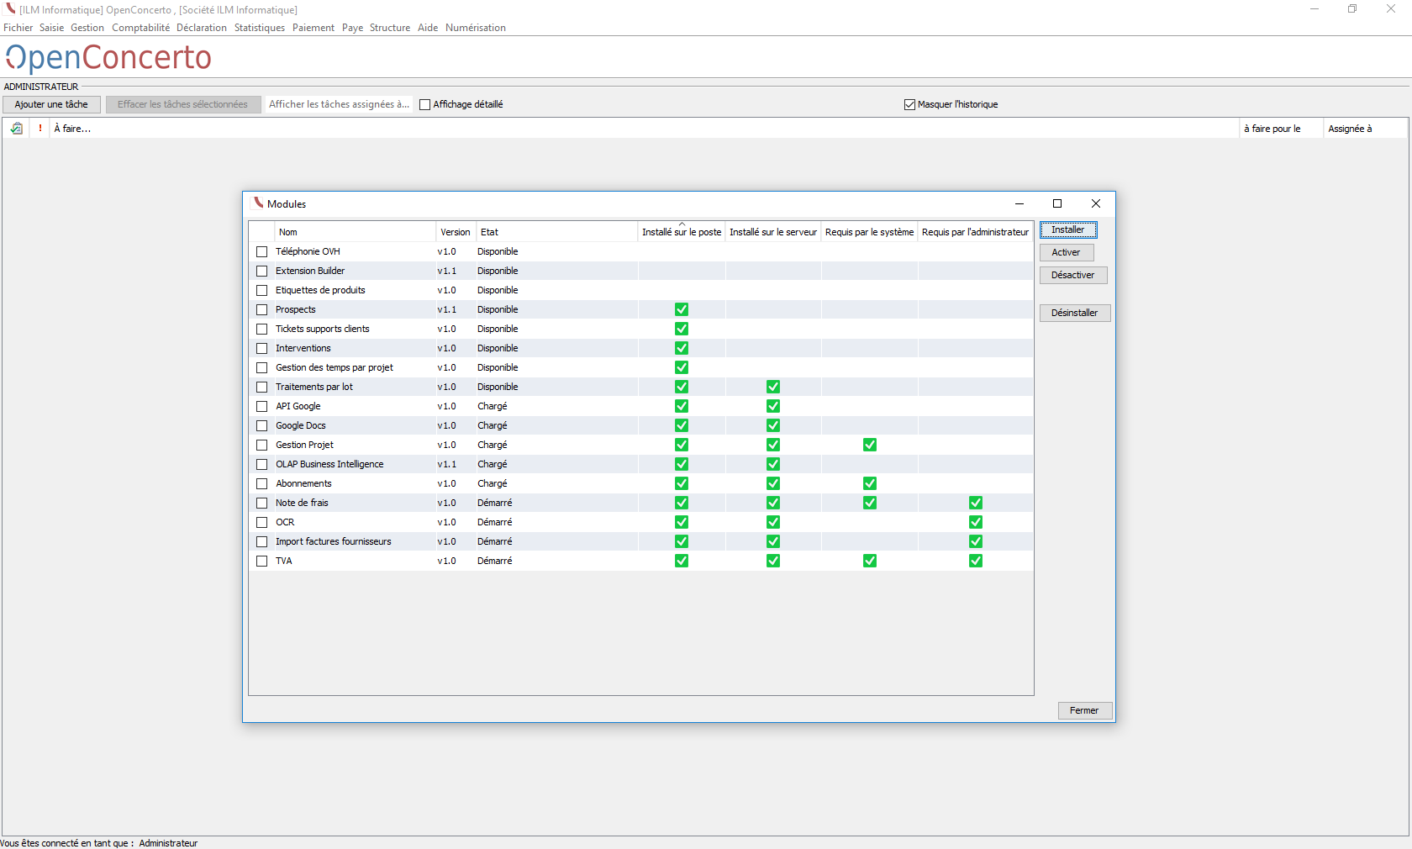Select the Extension Builder module checkbox
The width and height of the screenshot is (1412, 849).
[x=262, y=271]
